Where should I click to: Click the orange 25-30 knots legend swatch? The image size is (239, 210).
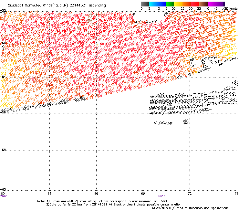tap(187, 4)
